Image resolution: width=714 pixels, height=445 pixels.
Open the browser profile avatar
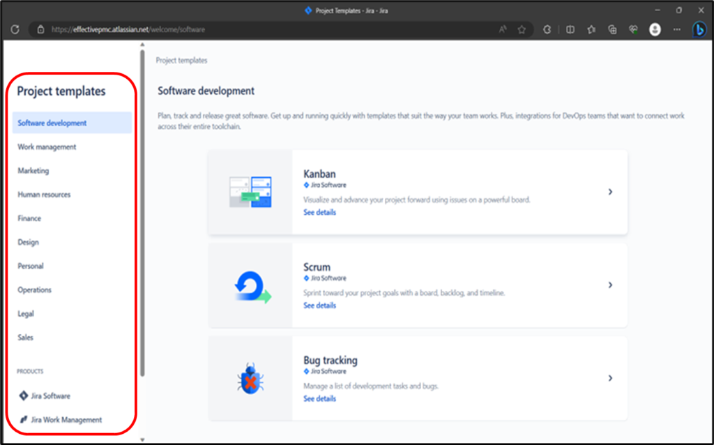(x=655, y=29)
